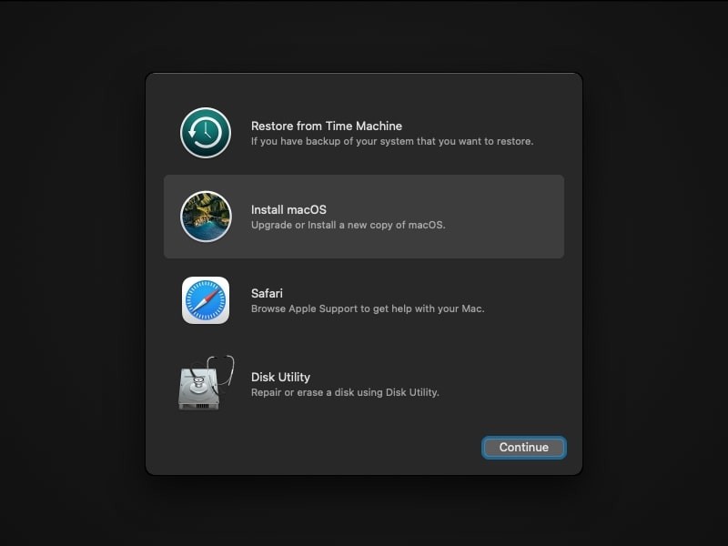Click the dark background outside the recovery dialog
This screenshot has width=728, height=546.
pyautogui.click(x=73, y=273)
